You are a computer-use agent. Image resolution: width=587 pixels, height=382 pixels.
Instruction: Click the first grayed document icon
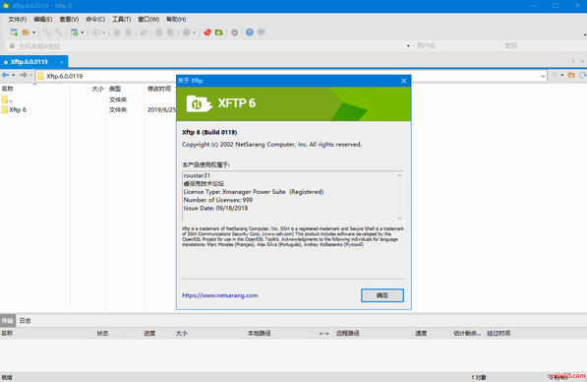(x=117, y=32)
